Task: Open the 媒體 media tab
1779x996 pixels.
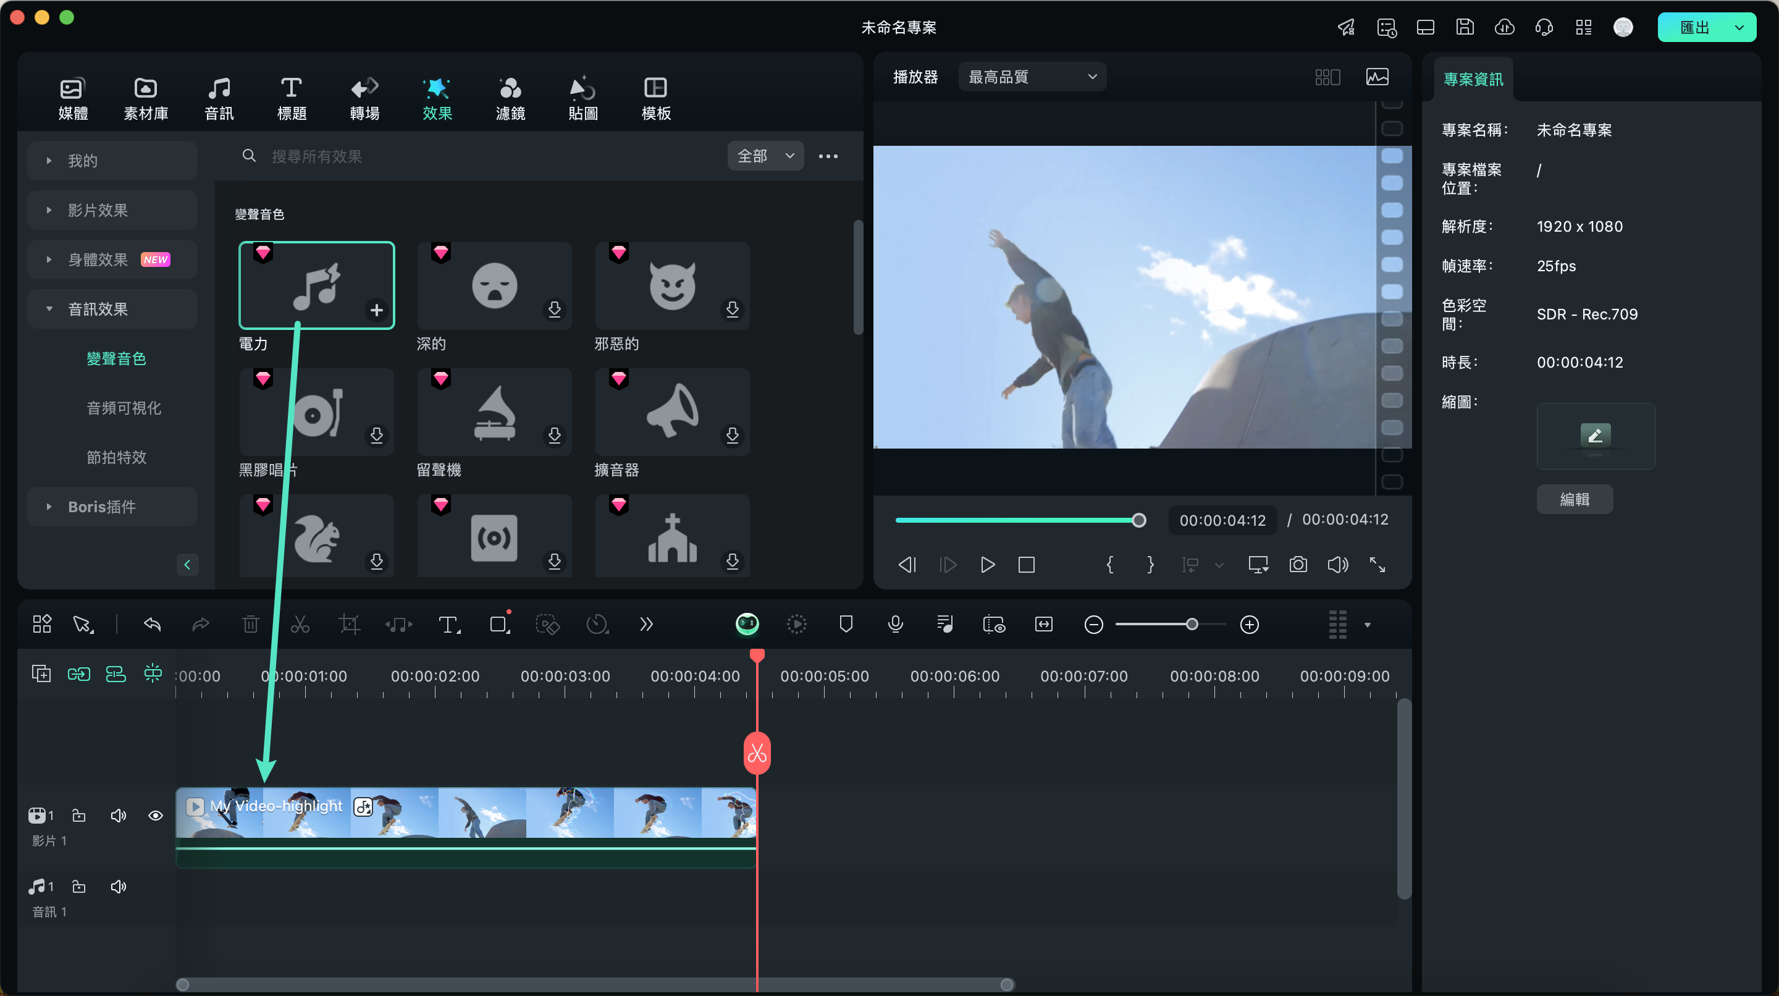Action: tap(72, 98)
